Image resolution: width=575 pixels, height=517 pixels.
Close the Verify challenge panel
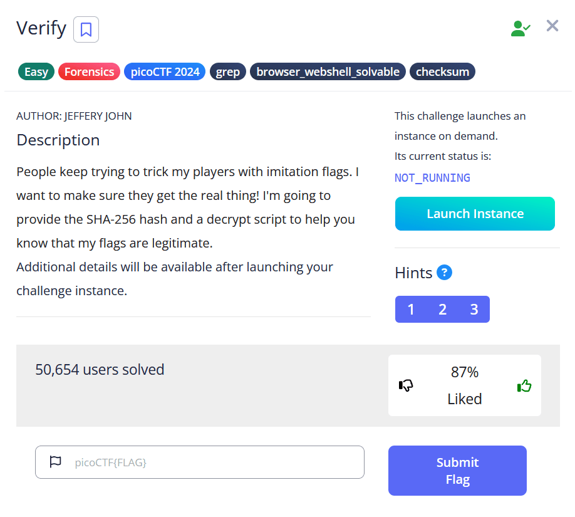[x=552, y=26]
